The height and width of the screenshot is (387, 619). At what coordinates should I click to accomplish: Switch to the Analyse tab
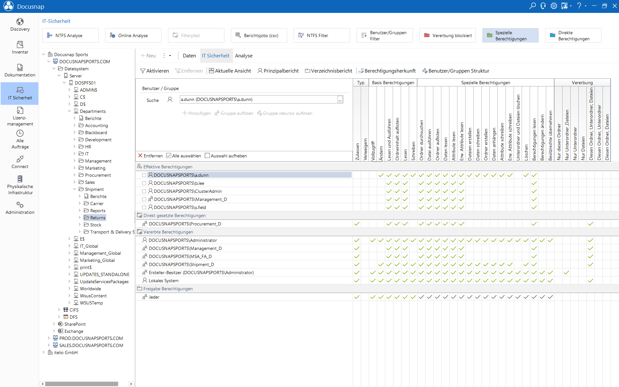coord(244,56)
